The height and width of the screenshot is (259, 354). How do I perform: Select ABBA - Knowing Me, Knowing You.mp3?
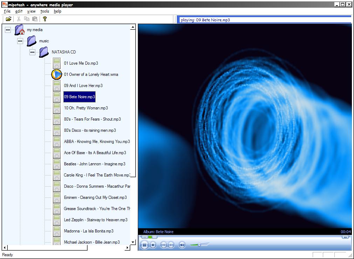(96, 142)
